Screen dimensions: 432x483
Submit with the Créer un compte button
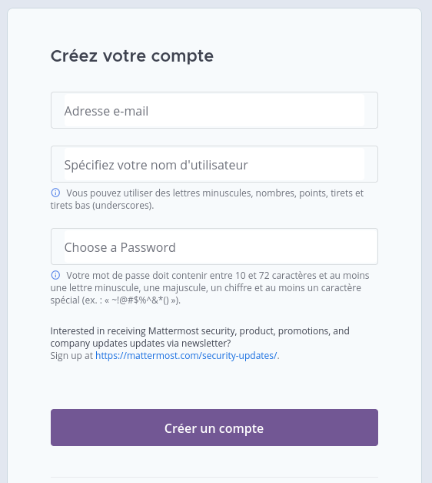coord(214,428)
